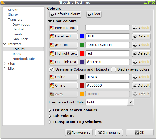
Task: Open Geo Block settings page
Action: tap(20, 39)
